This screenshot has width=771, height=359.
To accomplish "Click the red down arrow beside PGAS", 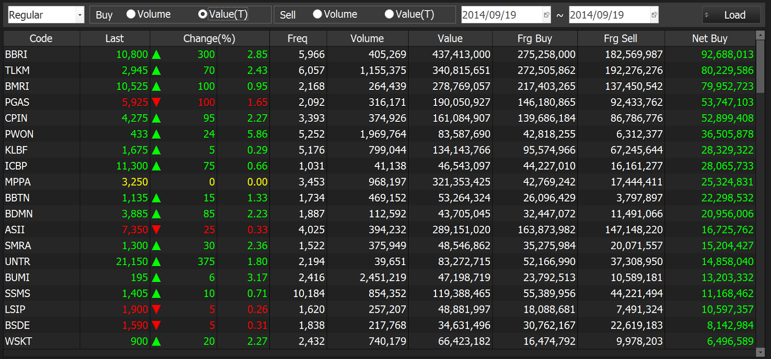I will [156, 102].
